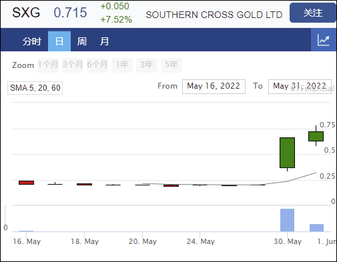Select the red candlestick on 16 May

(26, 183)
